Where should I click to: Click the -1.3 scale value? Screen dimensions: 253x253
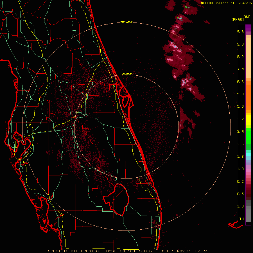coord(239,206)
